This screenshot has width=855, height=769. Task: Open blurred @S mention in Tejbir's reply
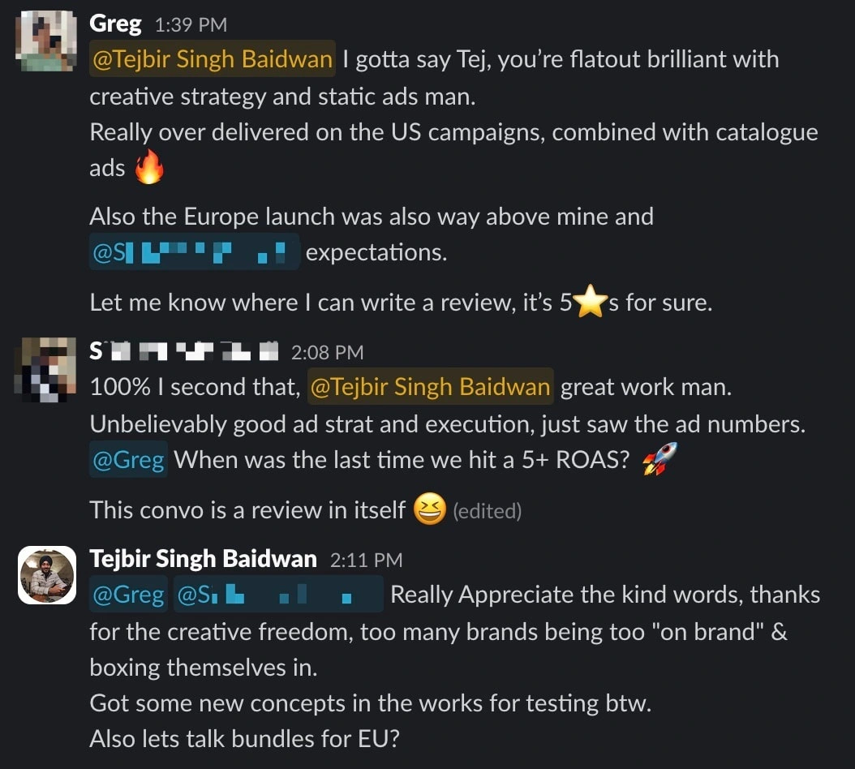click(x=278, y=595)
